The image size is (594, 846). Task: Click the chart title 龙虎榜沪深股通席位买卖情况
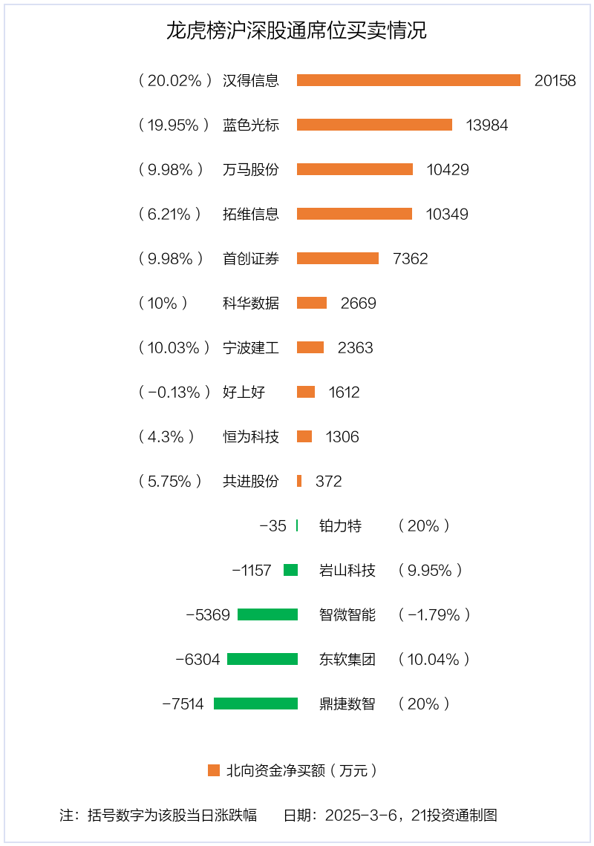tap(296, 30)
